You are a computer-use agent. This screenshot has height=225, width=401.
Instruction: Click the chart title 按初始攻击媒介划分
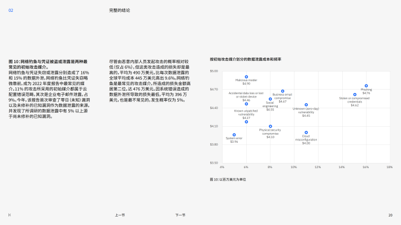click(246, 59)
